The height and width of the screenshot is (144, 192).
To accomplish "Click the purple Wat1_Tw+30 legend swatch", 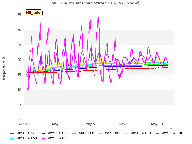I will point(157,133).
